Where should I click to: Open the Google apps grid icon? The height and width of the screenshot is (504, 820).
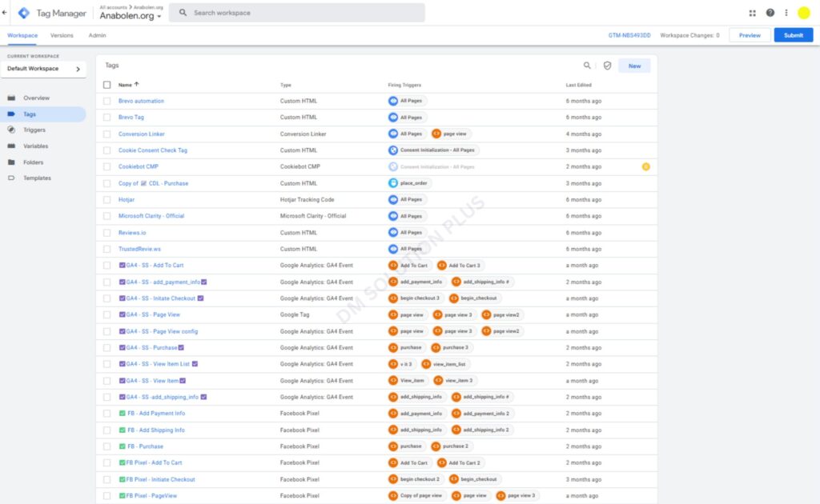[x=752, y=13]
